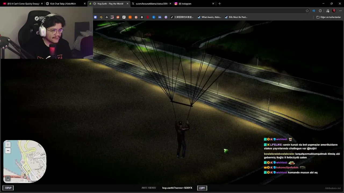The image size is (344, 193).
Task: Select the hop.earth/?server=SDBYX invite text
Action: pyautogui.click(x=177, y=188)
